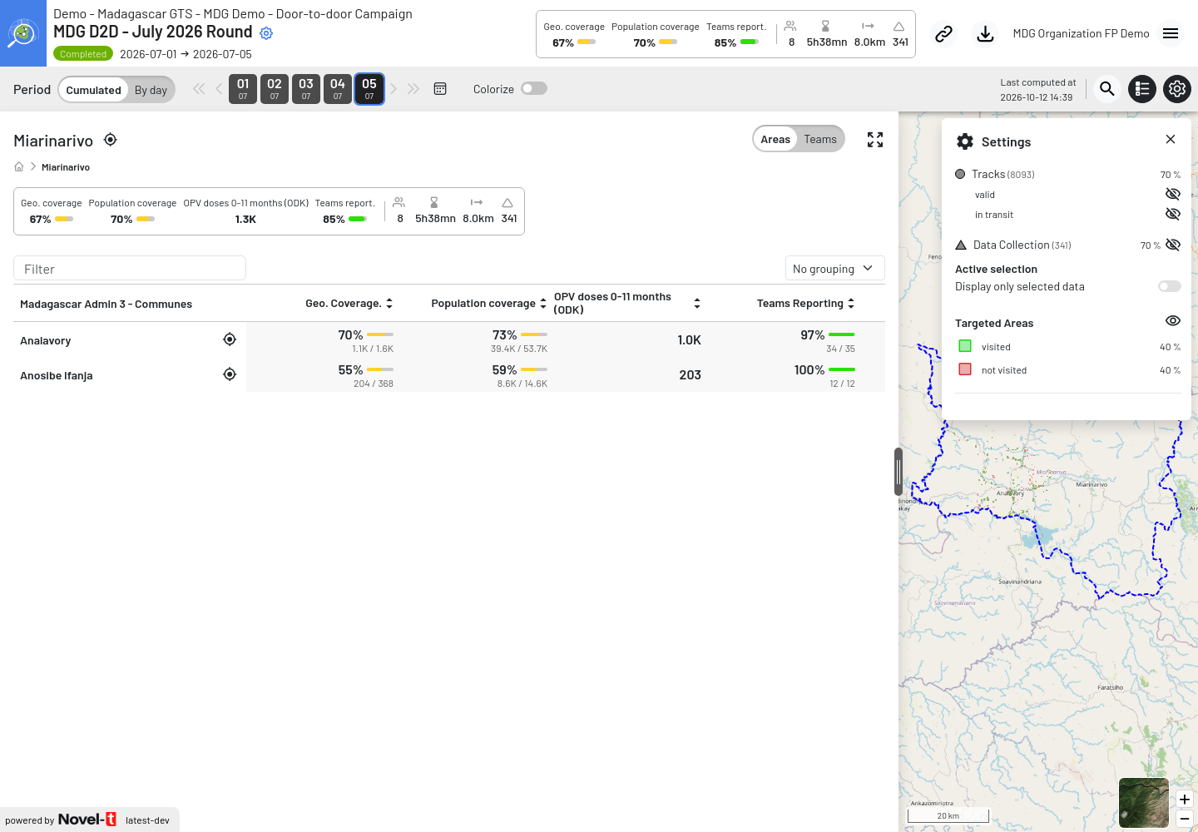The image size is (1198, 832).
Task: Click the satellite basemap thumbnail
Action: [1144, 803]
